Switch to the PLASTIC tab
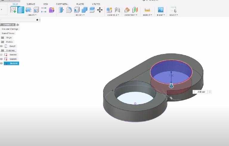 (x=80, y=4)
